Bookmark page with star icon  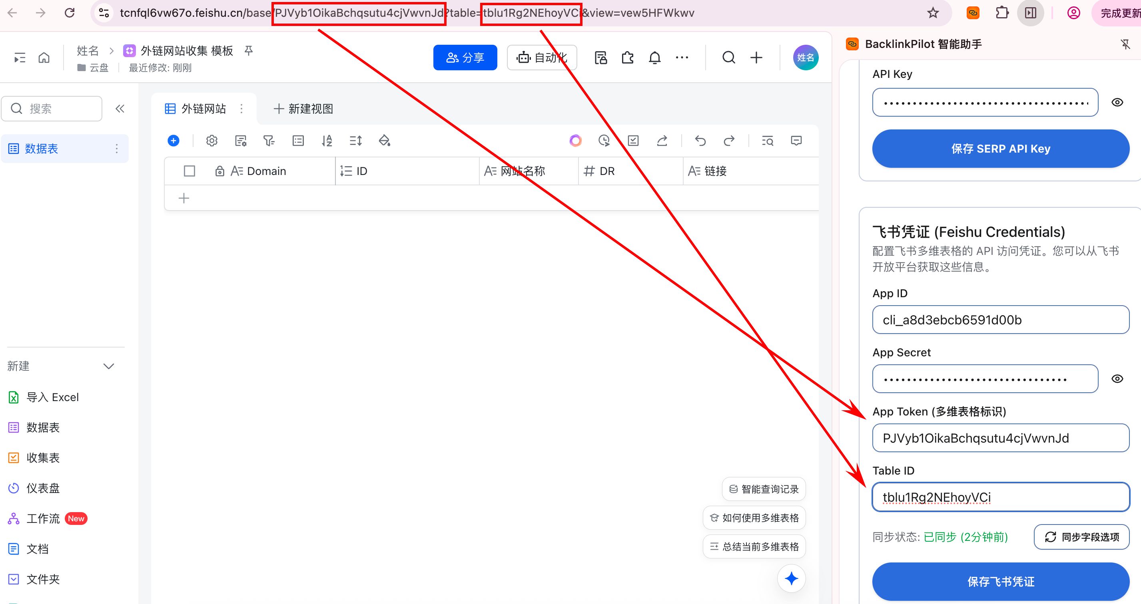click(x=933, y=13)
